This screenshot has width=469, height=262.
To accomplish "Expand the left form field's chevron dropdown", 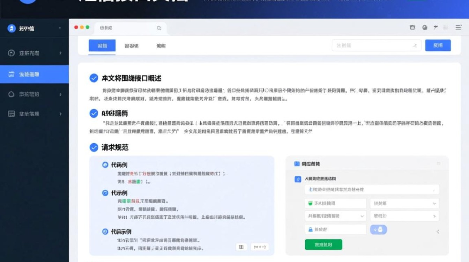I will pyautogui.click(x=362, y=216).
